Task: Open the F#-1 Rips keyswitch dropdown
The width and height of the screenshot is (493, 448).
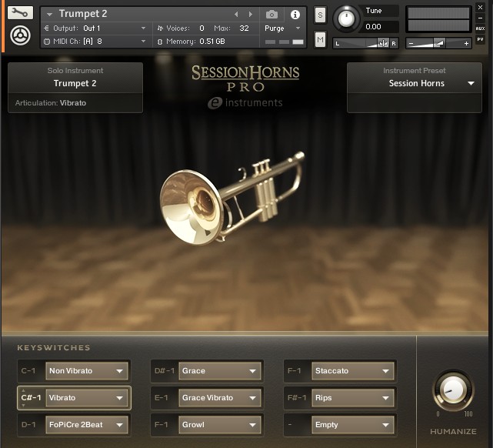Action: tap(353, 398)
